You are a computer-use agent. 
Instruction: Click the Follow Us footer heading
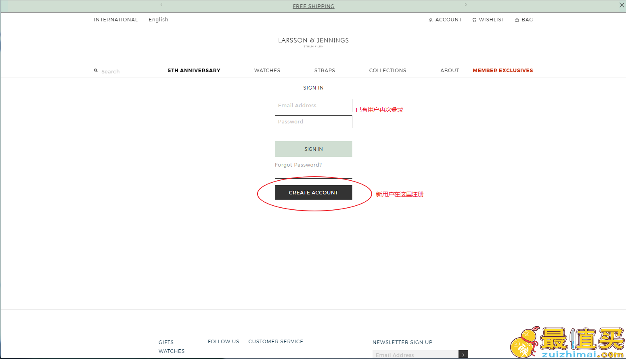224,342
